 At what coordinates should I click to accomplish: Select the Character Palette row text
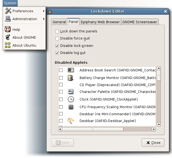click(x=117, y=92)
